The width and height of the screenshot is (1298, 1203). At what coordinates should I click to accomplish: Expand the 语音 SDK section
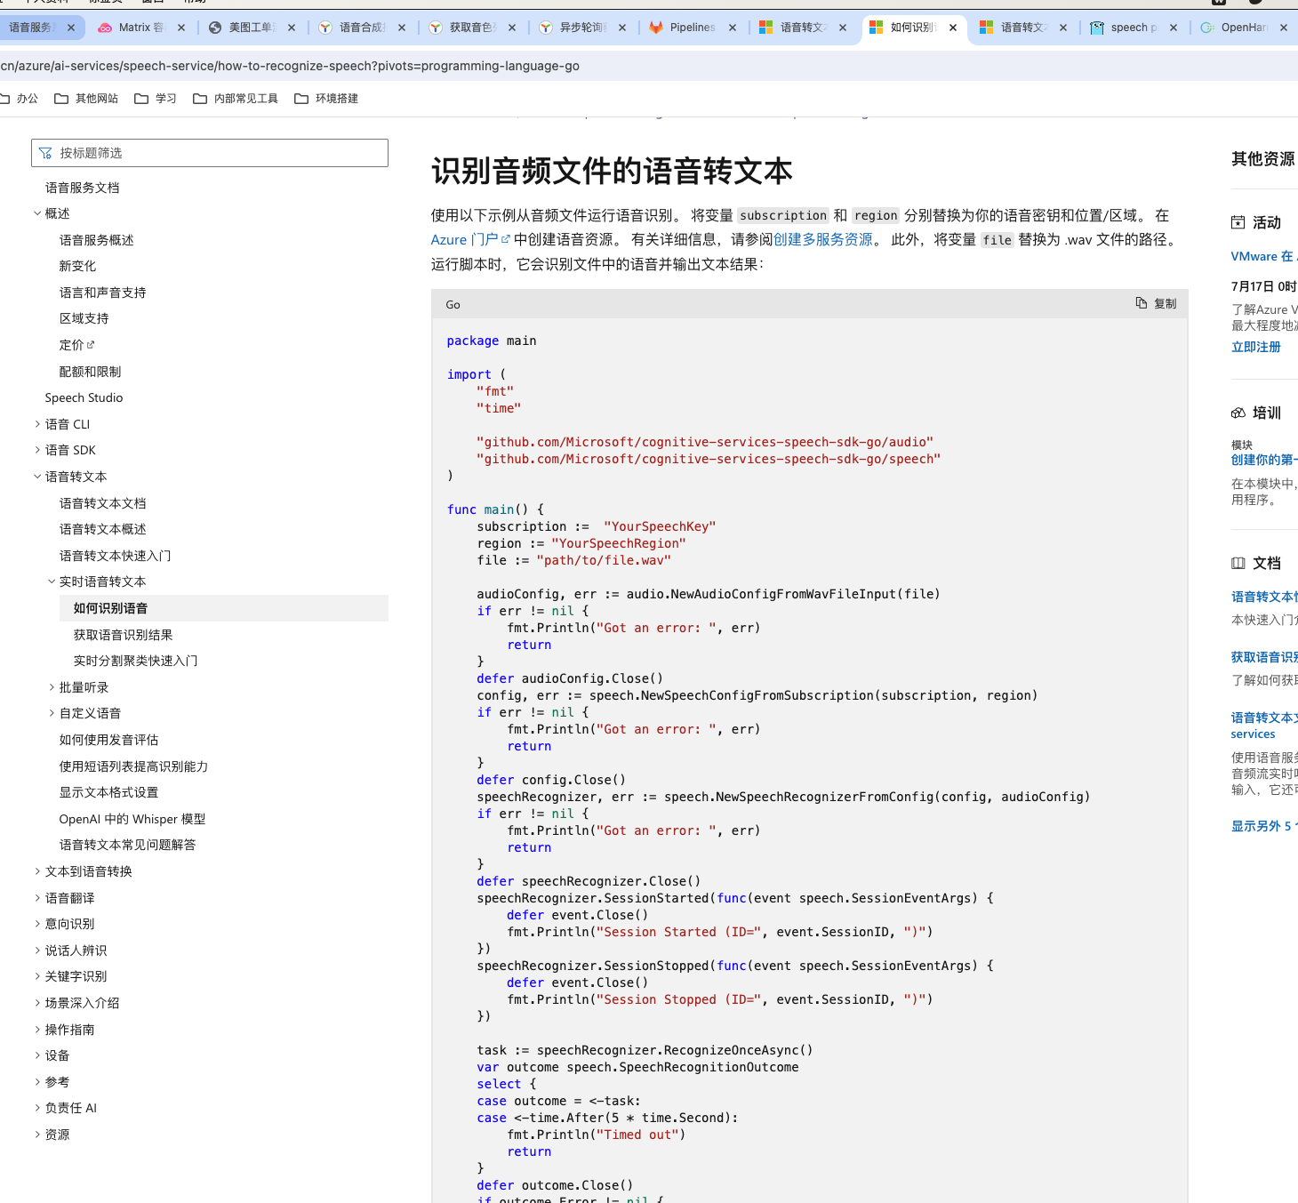coord(37,450)
